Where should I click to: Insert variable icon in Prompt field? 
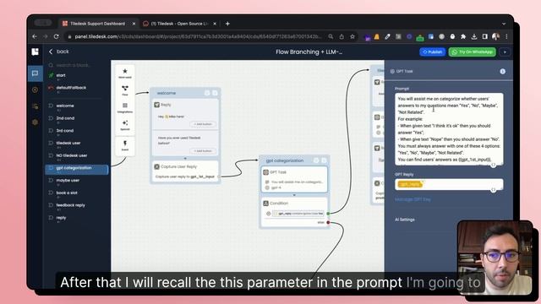(x=494, y=166)
